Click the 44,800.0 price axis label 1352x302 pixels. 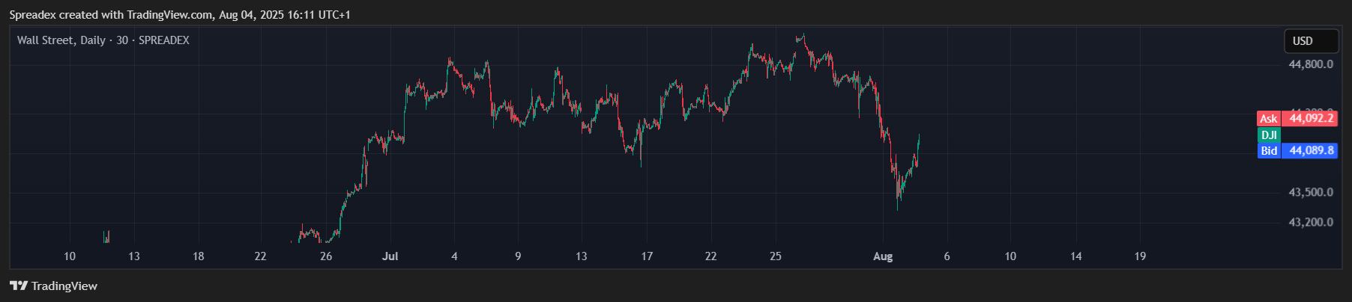coord(1311,64)
